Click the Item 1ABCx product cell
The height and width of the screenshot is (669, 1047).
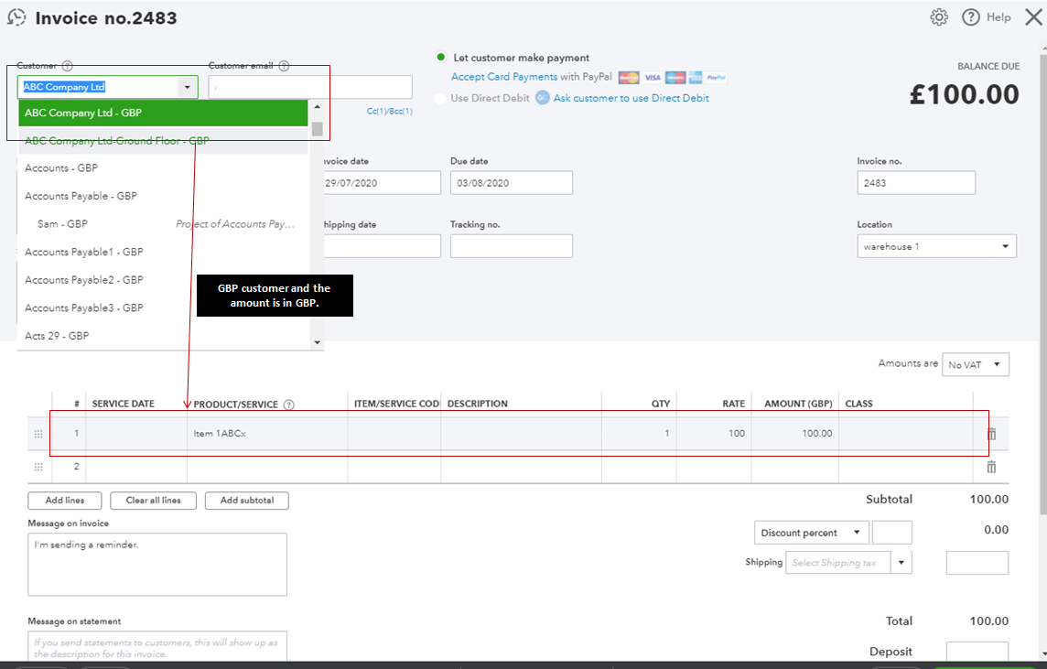[x=267, y=434]
